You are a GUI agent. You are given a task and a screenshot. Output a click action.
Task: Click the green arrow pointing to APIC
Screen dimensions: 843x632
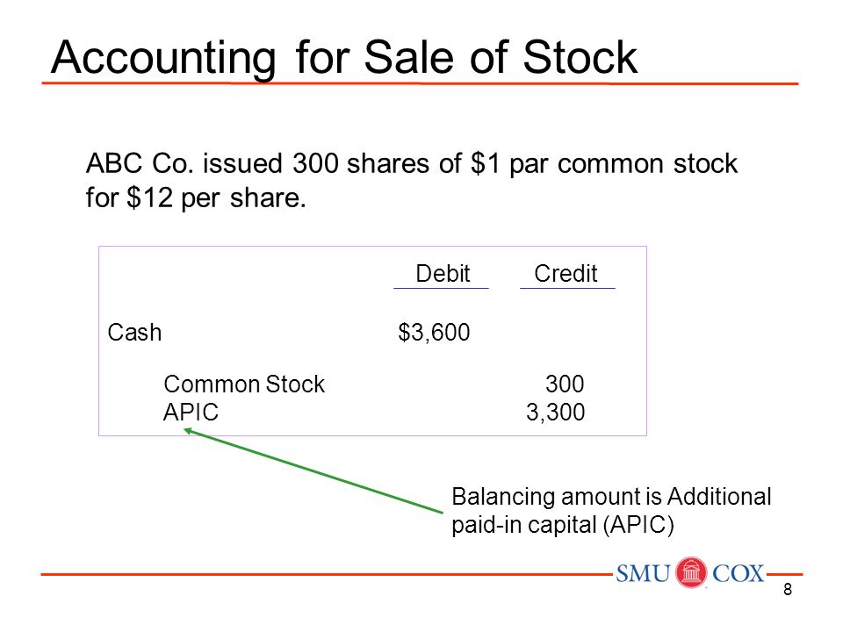tap(313, 470)
